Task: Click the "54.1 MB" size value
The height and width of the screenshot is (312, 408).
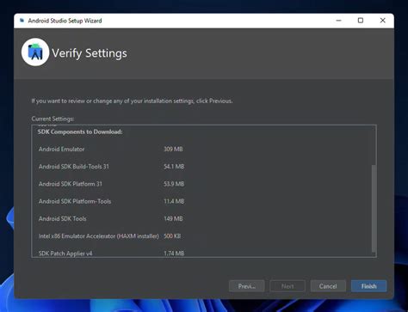Action: [174, 167]
